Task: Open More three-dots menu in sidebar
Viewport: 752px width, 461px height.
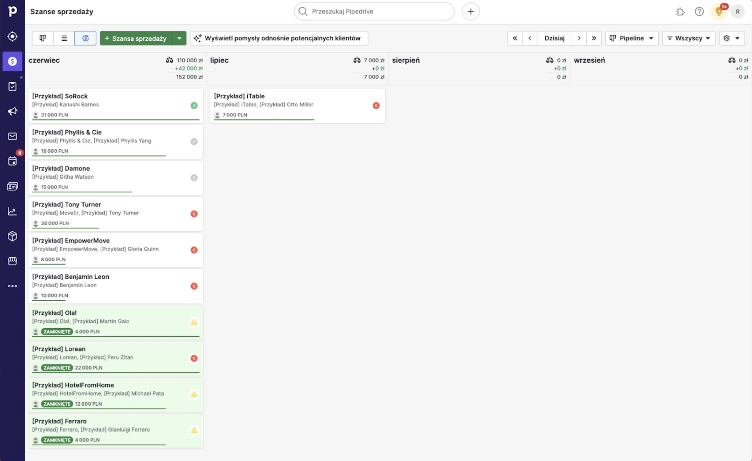Action: point(12,286)
